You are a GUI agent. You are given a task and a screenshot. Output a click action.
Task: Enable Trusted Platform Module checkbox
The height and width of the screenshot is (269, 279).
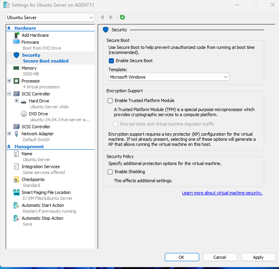pyautogui.click(x=110, y=100)
